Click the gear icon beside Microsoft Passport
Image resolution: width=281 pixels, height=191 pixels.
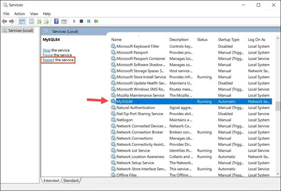coord(113,52)
